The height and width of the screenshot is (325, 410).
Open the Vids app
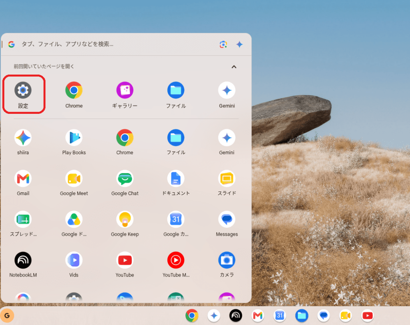click(74, 264)
